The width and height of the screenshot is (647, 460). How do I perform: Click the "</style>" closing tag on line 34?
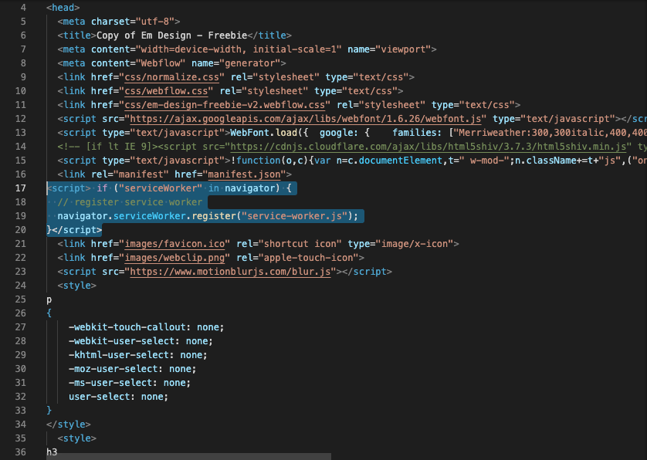[x=69, y=424]
